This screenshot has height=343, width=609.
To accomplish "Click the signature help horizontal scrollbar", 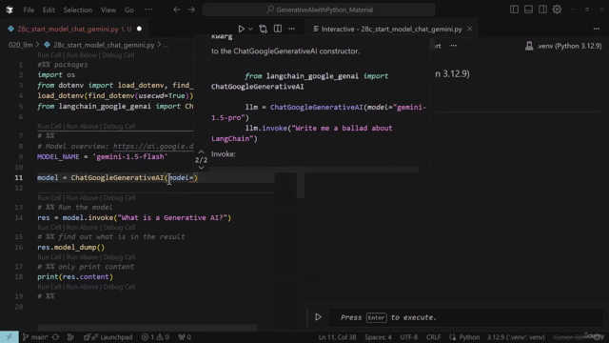I will [315, 170].
